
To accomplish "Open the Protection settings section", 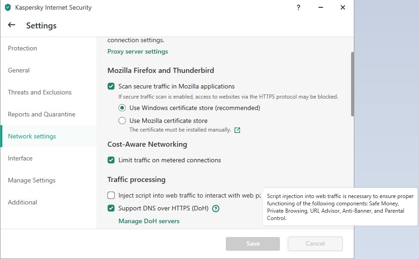I will (x=22, y=49).
